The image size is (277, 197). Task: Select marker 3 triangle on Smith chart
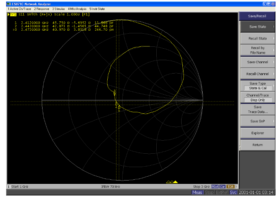pyautogui.click(x=115, y=94)
